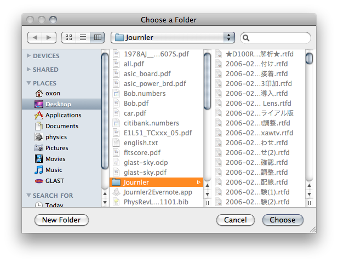This screenshot has height=263, width=338.
Task: Go forward with the right arrow button
Action: point(49,37)
